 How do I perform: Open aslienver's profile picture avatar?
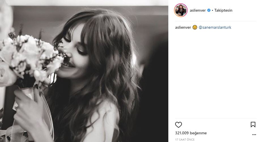(x=181, y=10)
